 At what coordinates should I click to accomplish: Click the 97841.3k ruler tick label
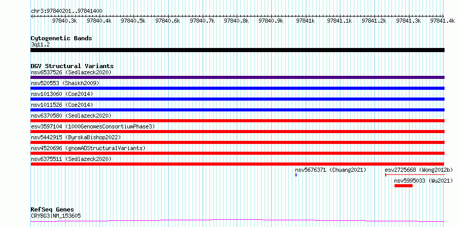(x=408, y=21)
